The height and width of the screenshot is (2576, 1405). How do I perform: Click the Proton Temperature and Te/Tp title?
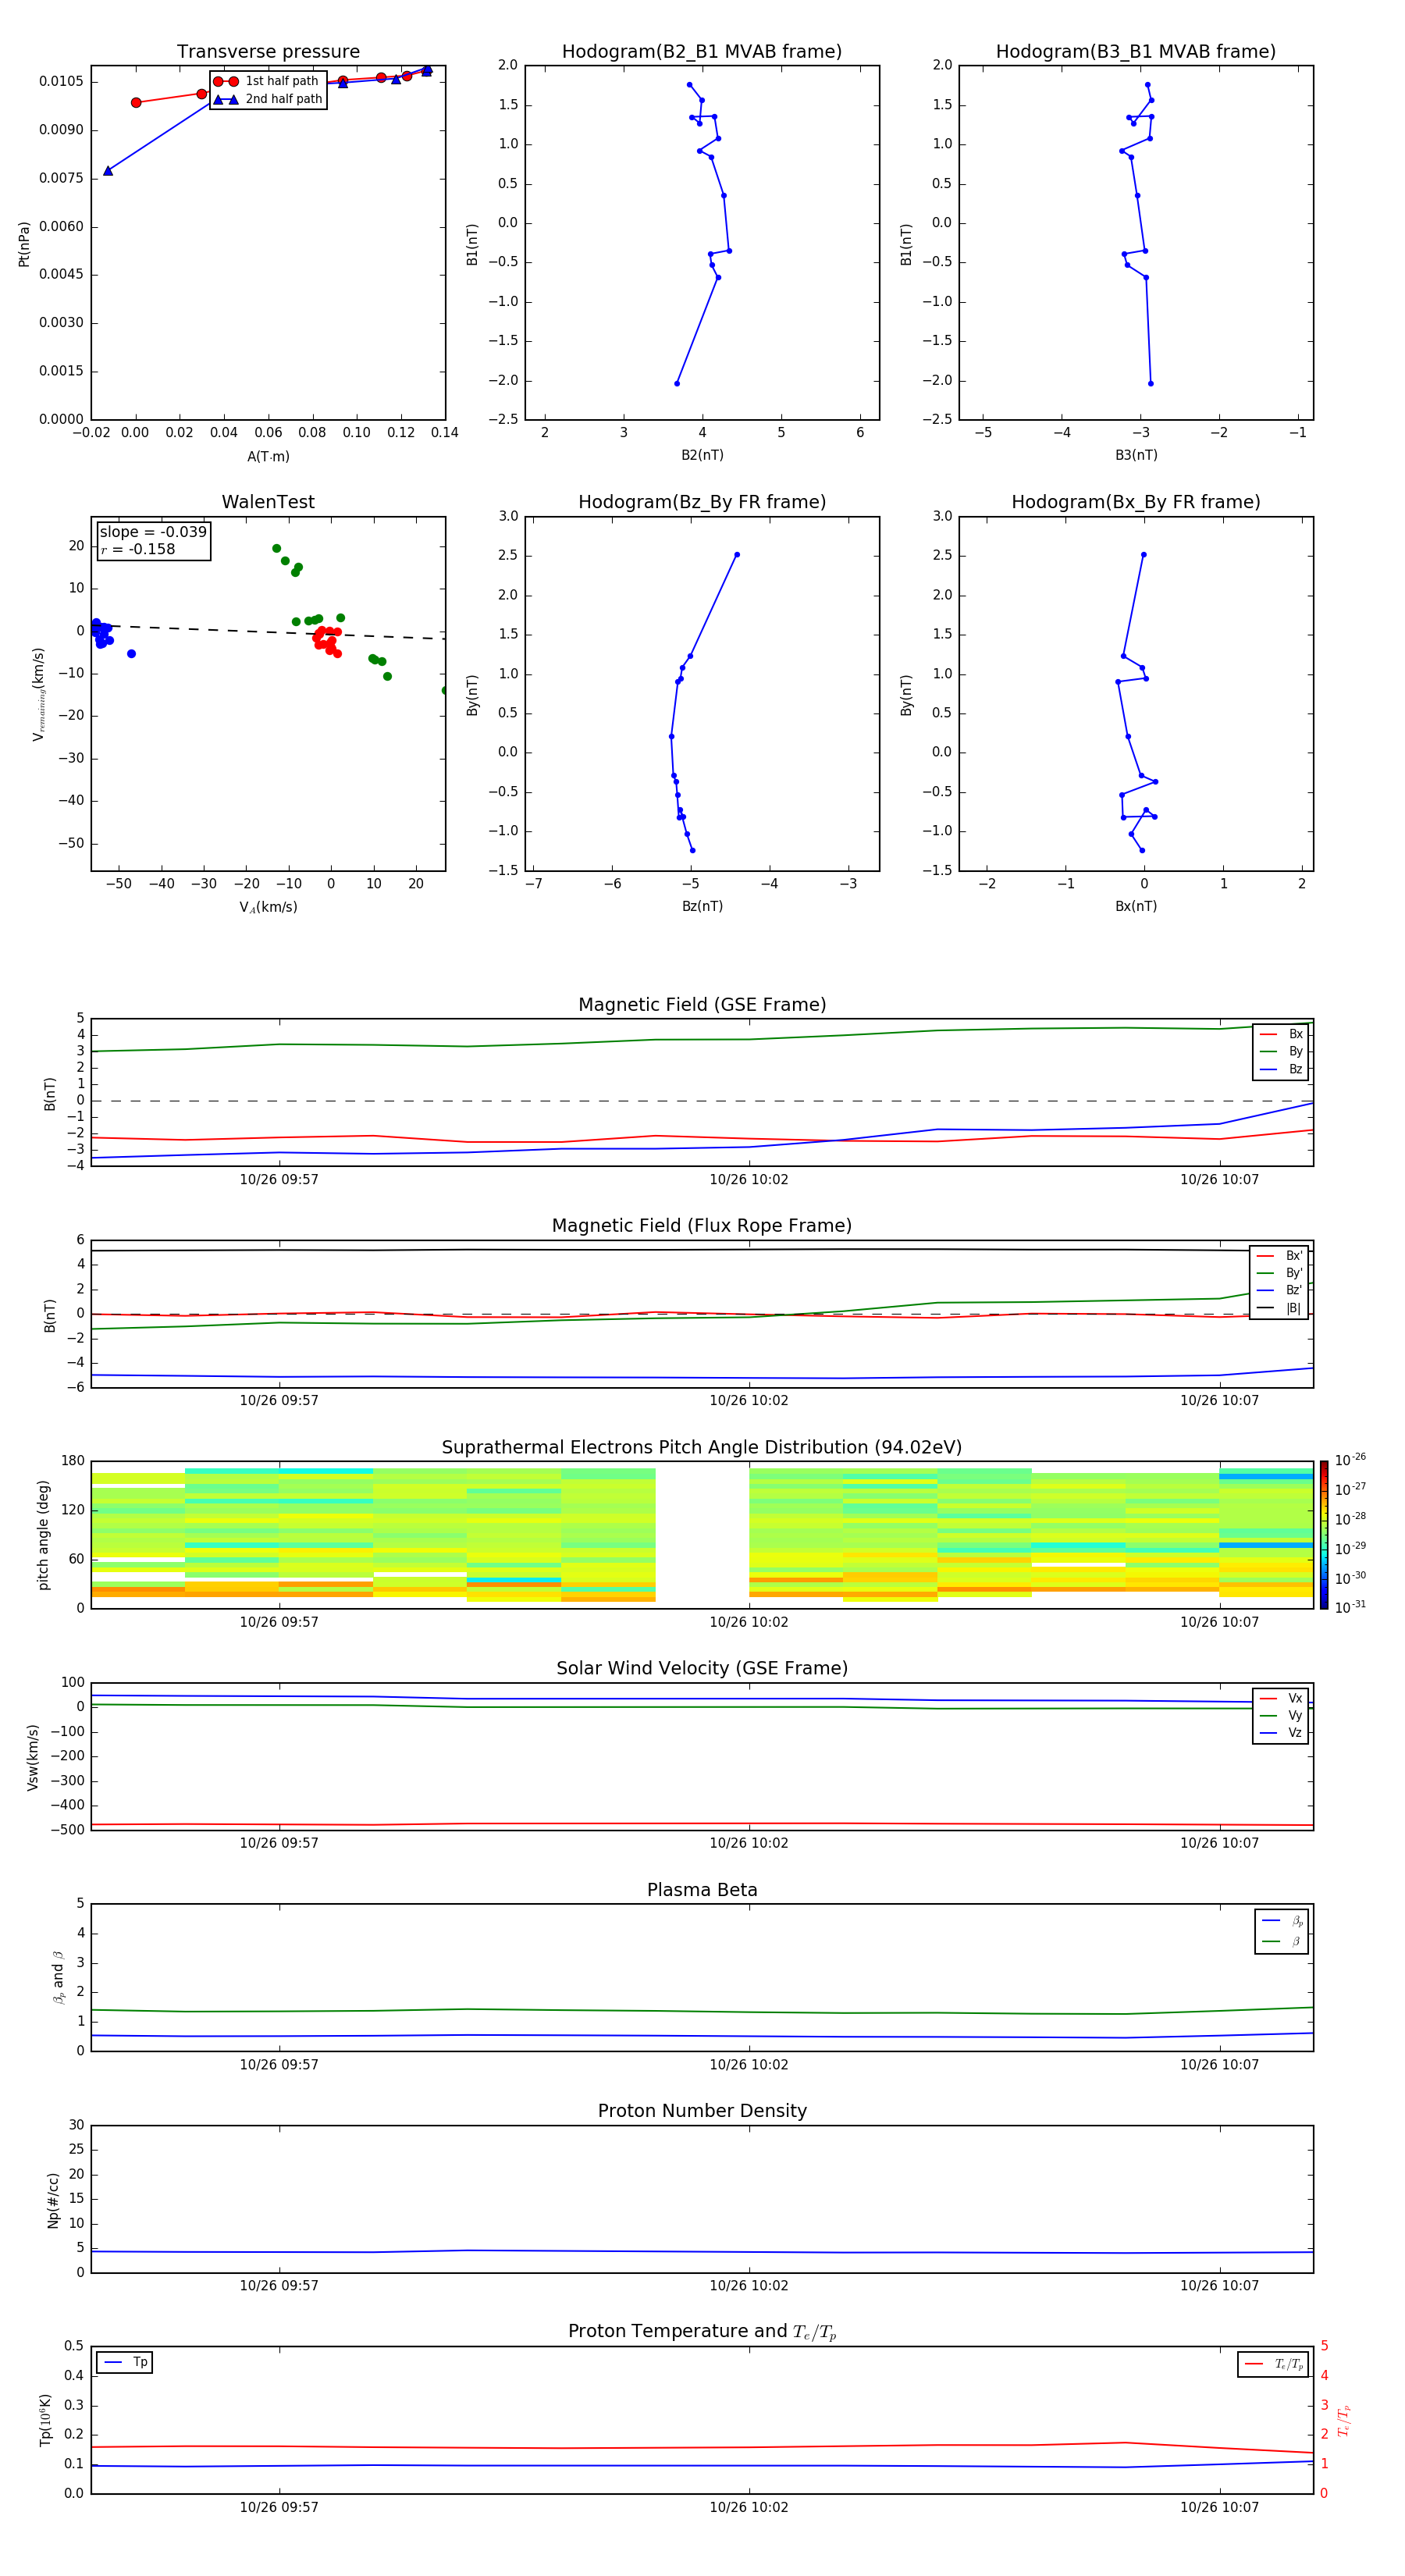[702, 2332]
